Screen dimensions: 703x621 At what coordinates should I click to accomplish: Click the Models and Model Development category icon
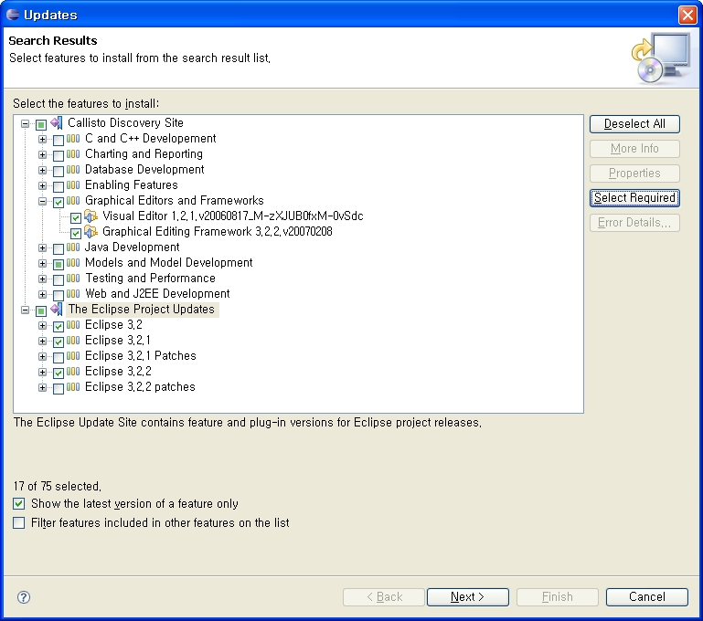click(x=73, y=262)
